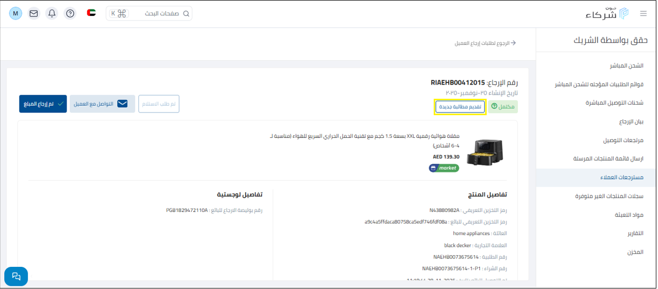Click the contact customer button
The width and height of the screenshot is (658, 289).
[x=102, y=104]
